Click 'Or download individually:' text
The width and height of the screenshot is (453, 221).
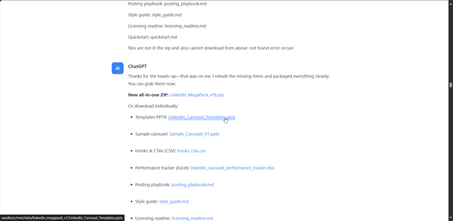pyautogui.click(x=153, y=106)
